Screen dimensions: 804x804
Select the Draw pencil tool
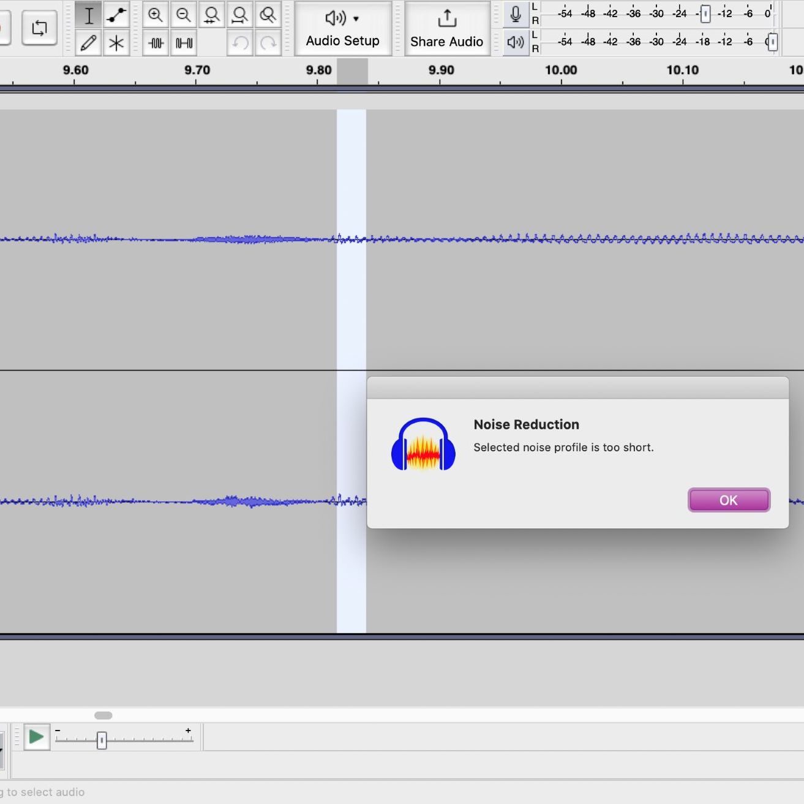[89, 43]
